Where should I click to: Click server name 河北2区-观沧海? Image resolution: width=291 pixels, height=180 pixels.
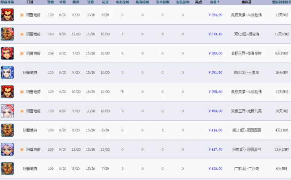(x=246, y=34)
